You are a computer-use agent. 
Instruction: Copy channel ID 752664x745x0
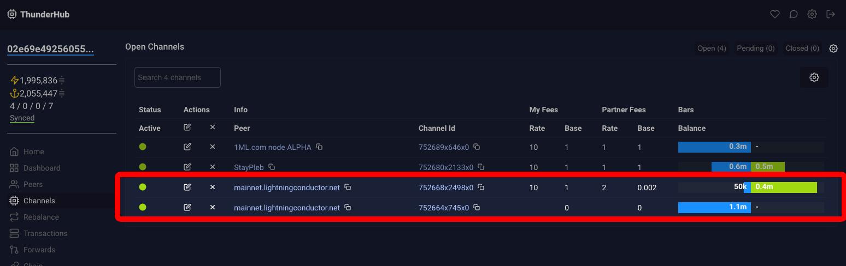click(477, 208)
